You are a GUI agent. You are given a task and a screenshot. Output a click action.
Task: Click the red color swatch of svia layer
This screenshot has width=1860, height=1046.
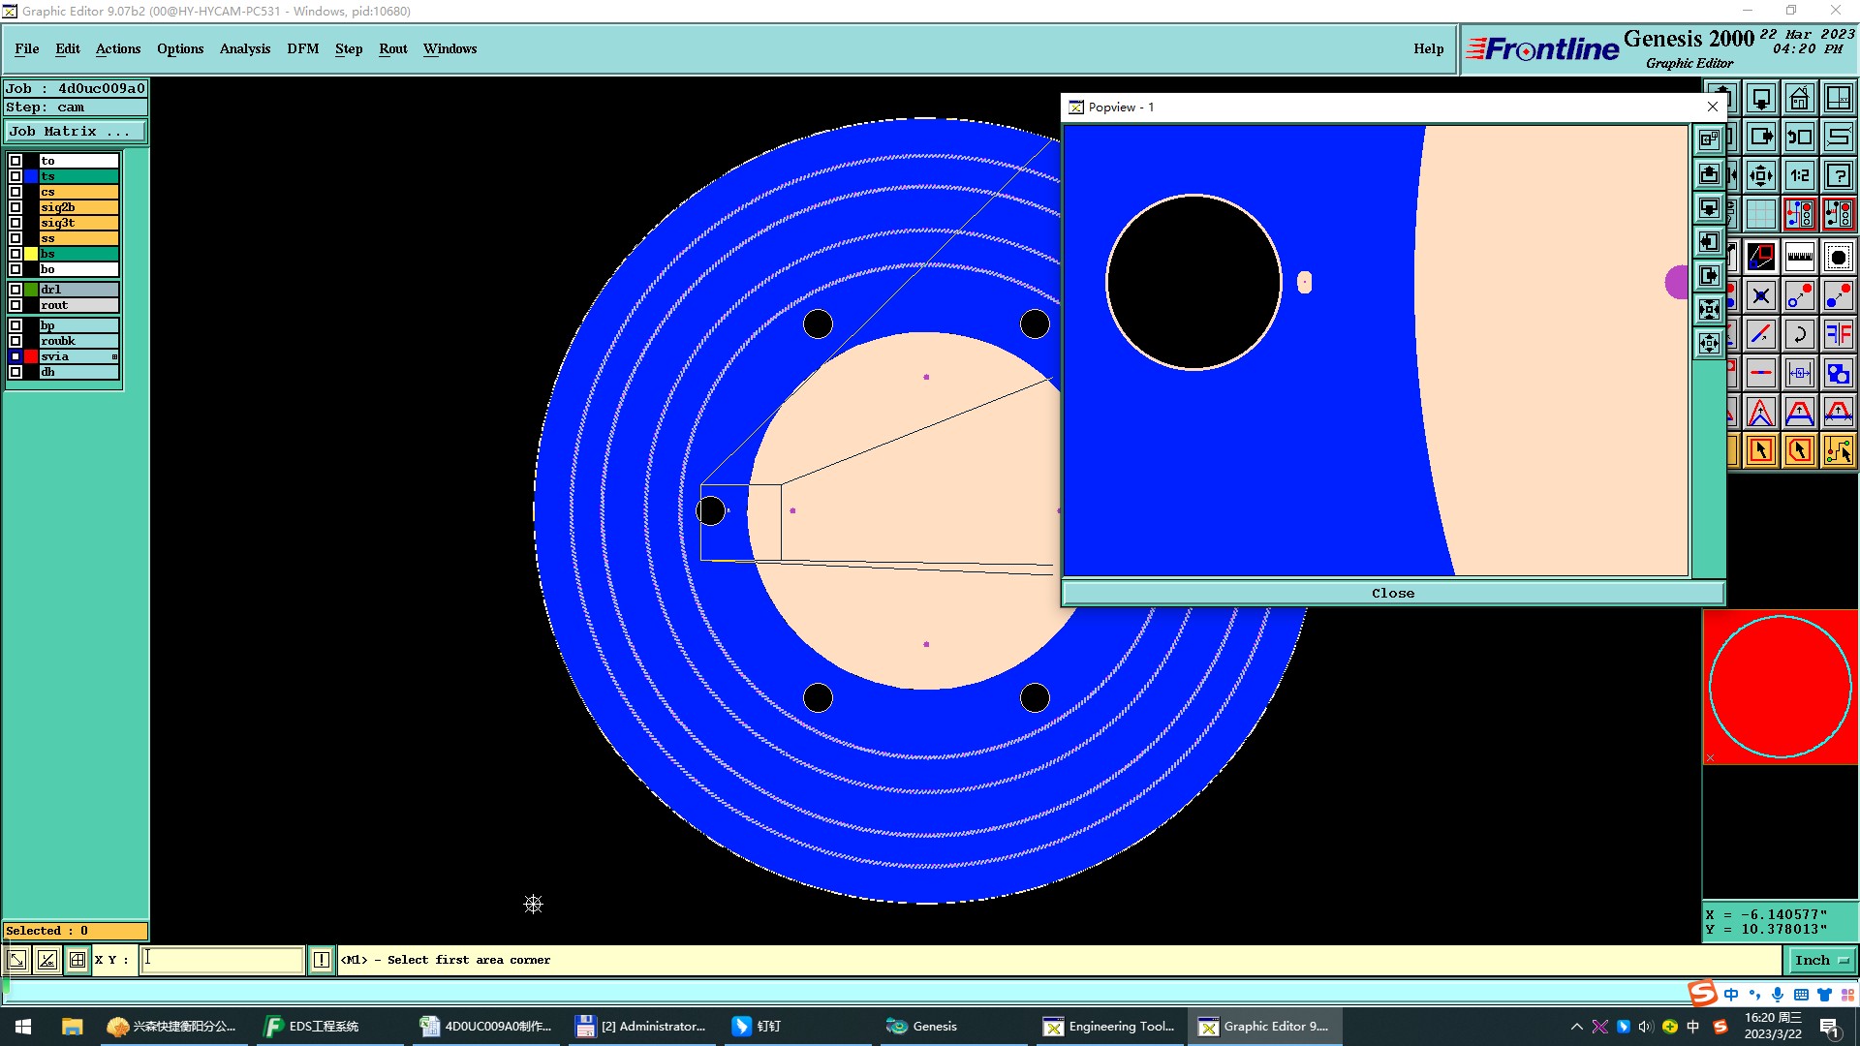(31, 357)
